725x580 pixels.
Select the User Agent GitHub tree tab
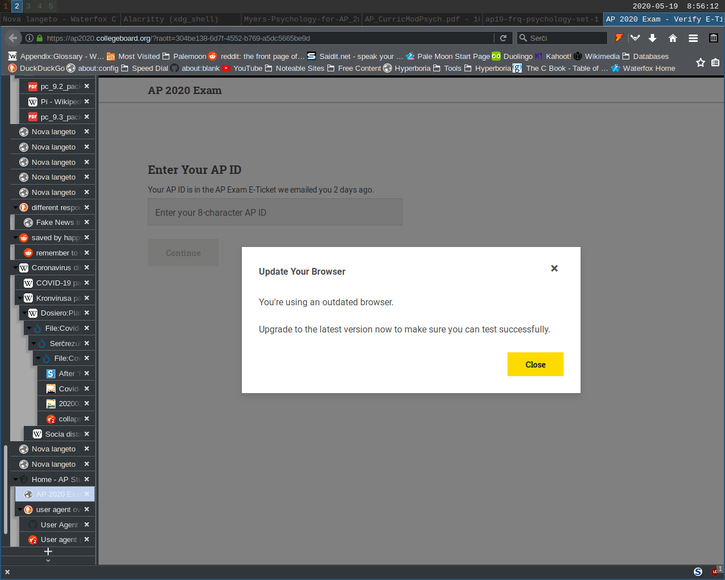57,524
